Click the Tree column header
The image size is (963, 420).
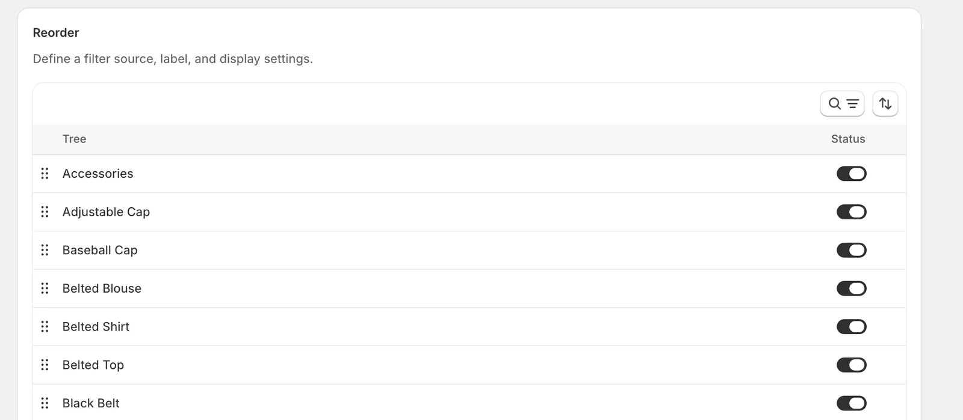(x=74, y=139)
